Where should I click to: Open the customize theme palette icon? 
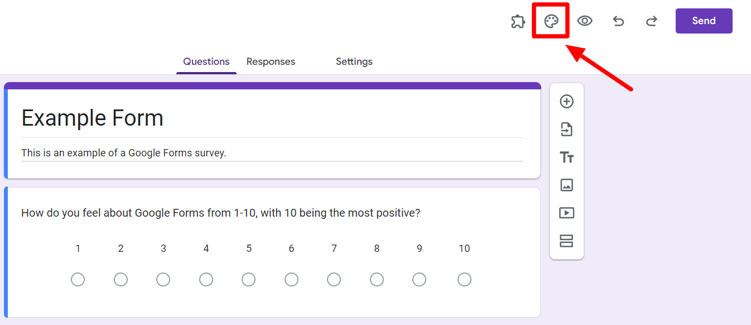pos(551,21)
